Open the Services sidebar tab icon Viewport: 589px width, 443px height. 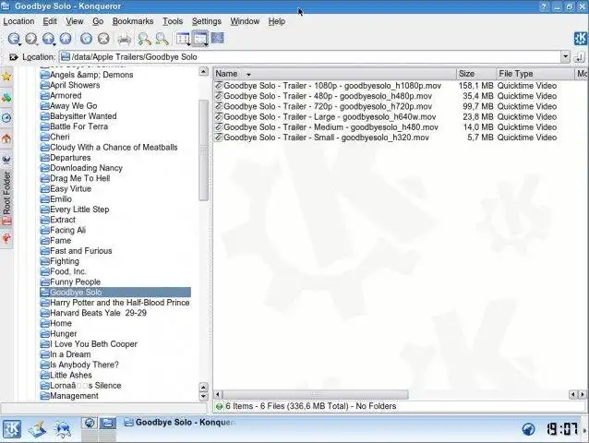(x=6, y=159)
